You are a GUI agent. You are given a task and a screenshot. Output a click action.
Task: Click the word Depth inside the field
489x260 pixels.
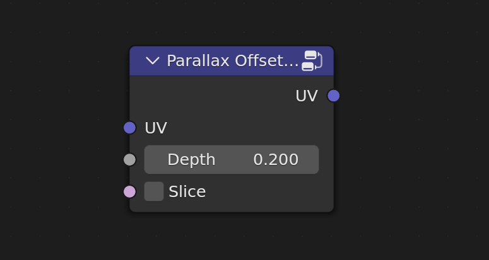point(191,159)
